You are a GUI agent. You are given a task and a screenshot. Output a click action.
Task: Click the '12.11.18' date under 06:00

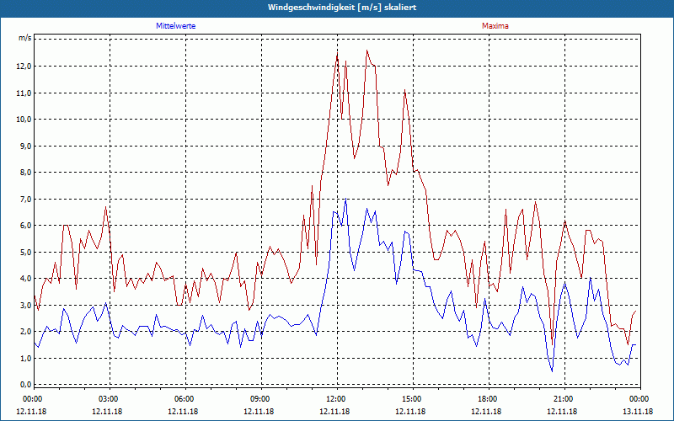tap(183, 412)
